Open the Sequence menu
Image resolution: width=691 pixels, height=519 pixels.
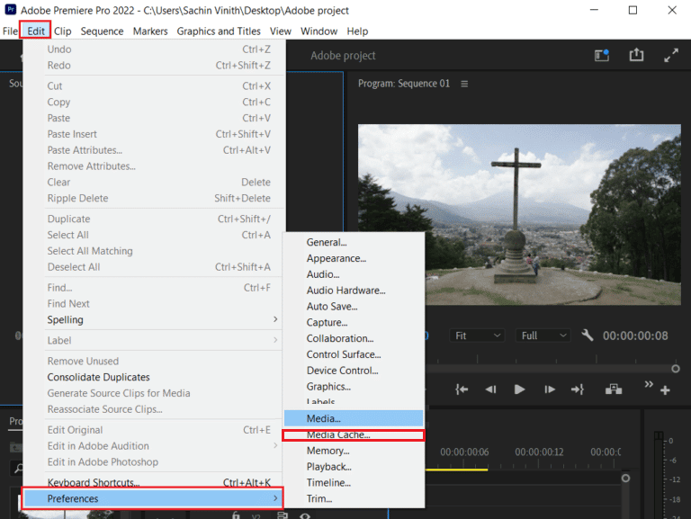pos(102,31)
